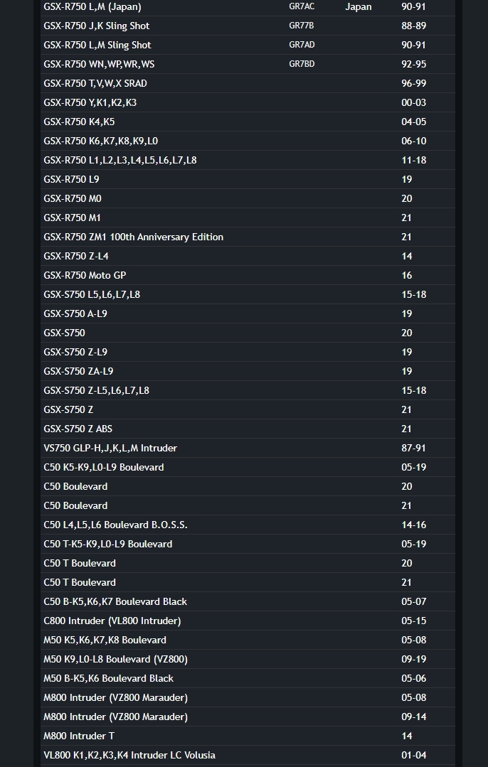Choose GSX-R750 T,V,W,X SRAD row

tap(95, 84)
